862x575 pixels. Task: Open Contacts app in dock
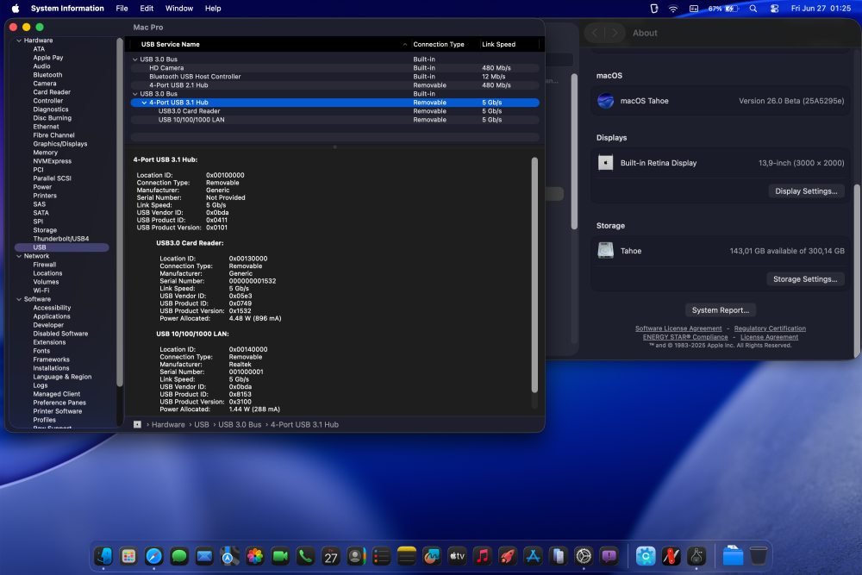[x=356, y=556]
